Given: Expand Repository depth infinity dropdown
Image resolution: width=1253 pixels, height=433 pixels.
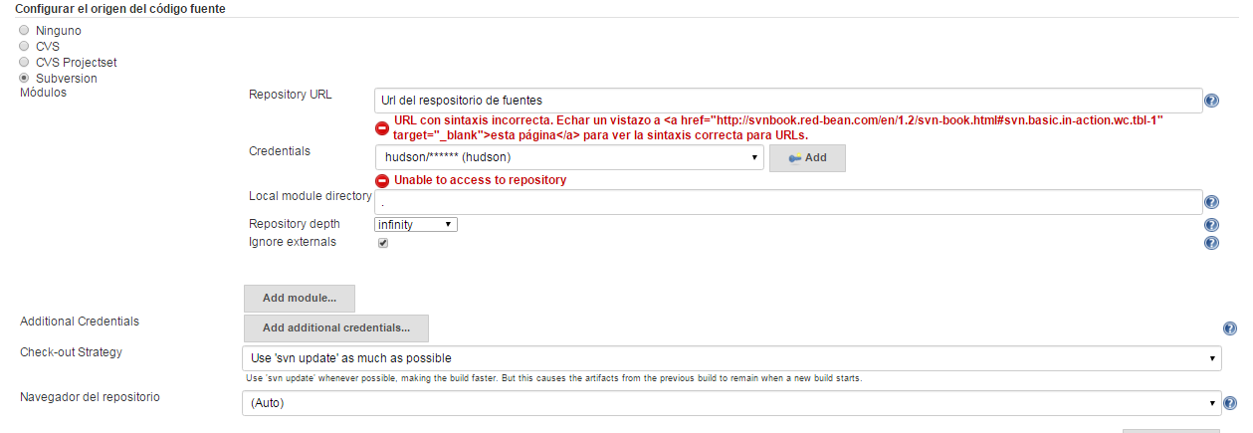Looking at the screenshot, I should tap(415, 225).
